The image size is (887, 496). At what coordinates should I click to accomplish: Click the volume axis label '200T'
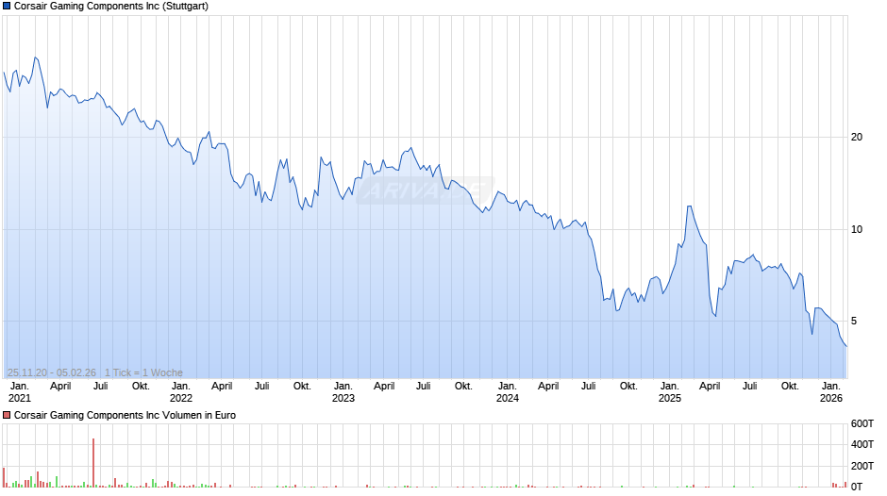pyautogui.click(x=862, y=466)
